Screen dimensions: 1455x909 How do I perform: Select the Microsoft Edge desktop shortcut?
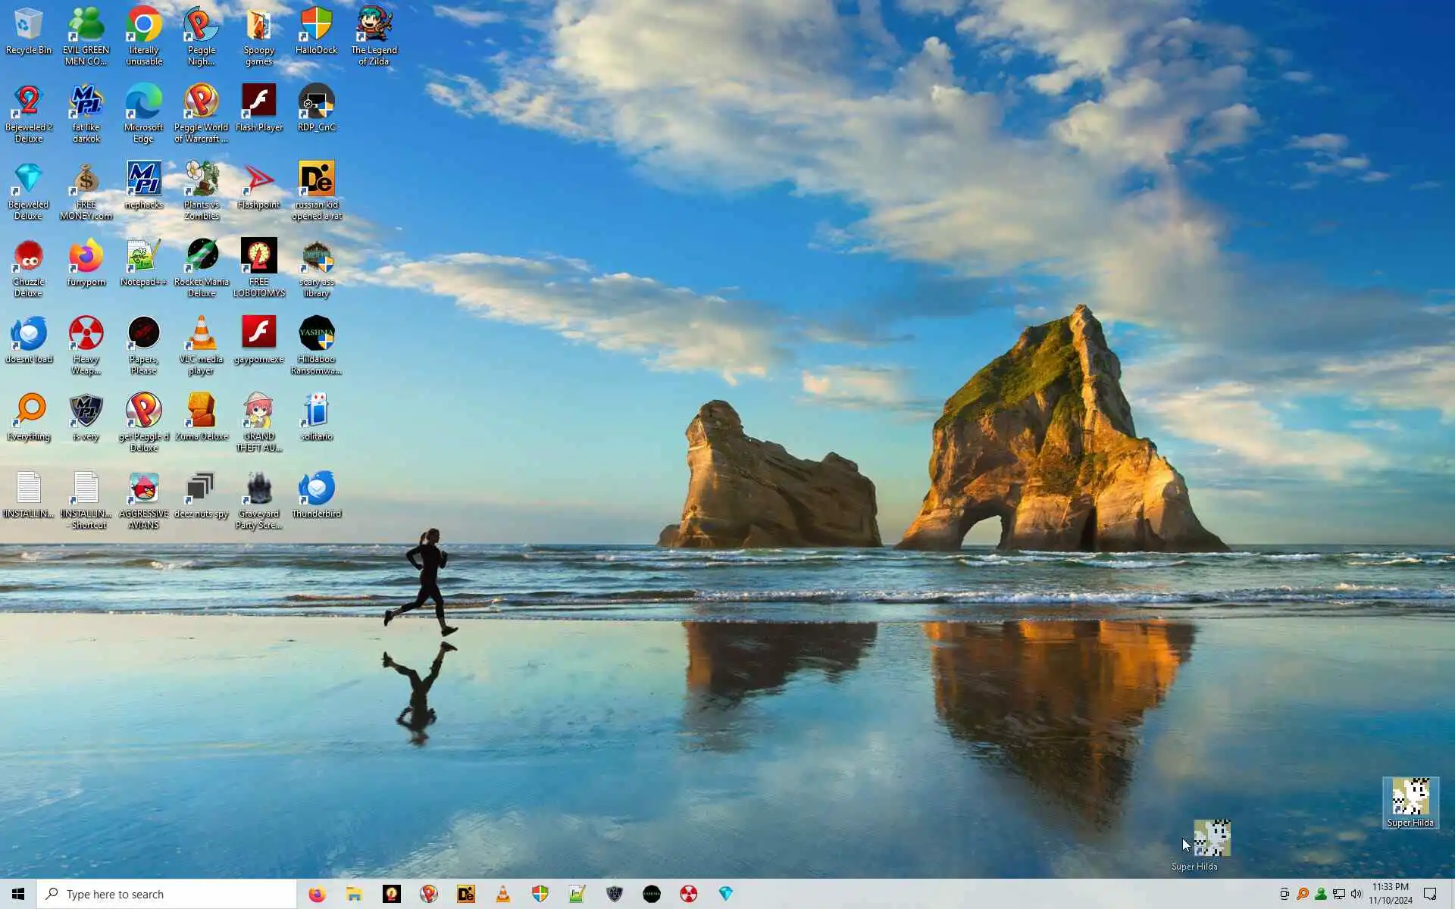[143, 110]
